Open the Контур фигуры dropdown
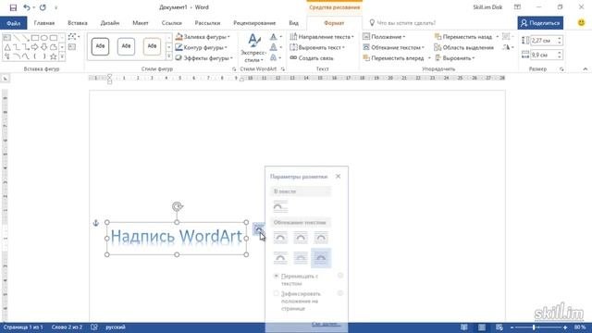Viewport: 592px width, 333px height. point(202,47)
